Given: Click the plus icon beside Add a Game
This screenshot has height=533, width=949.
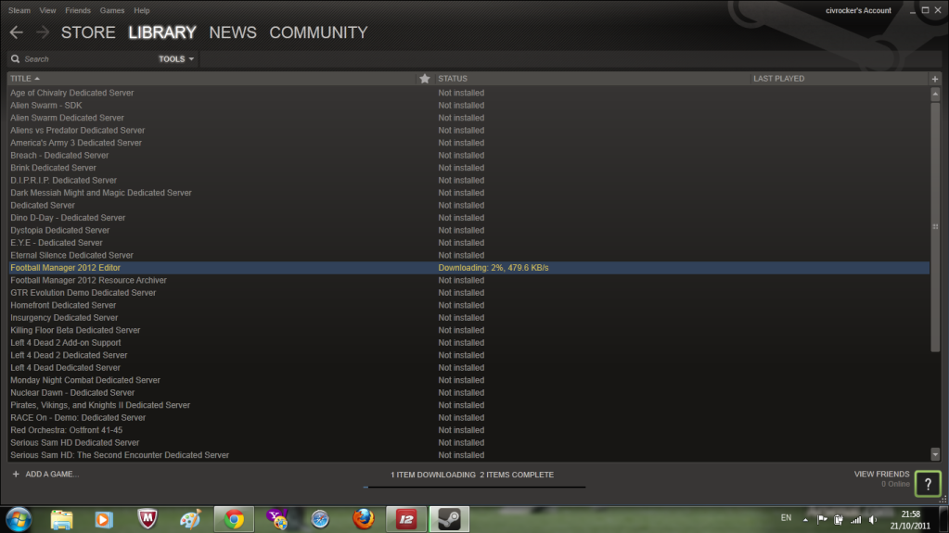Looking at the screenshot, I should click(x=16, y=475).
